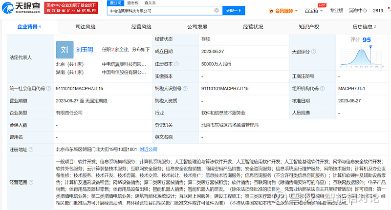Switch to 查关系 search tab
The image size is (391, 210).
150,3
